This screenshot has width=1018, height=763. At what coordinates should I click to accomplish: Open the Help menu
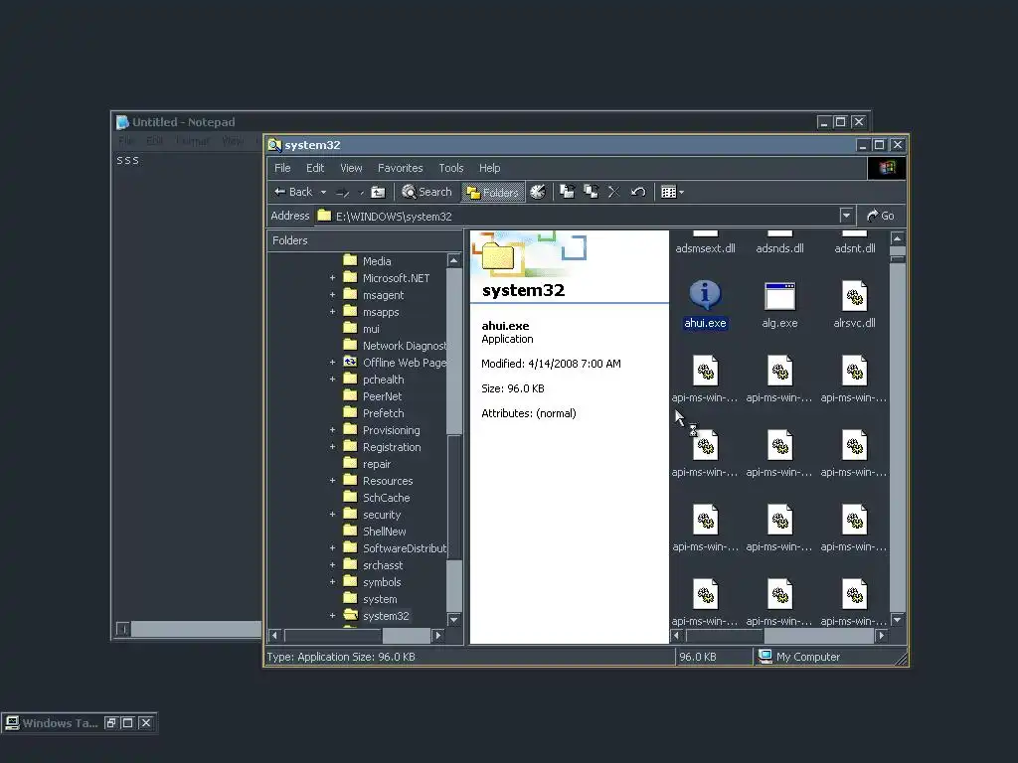(489, 168)
